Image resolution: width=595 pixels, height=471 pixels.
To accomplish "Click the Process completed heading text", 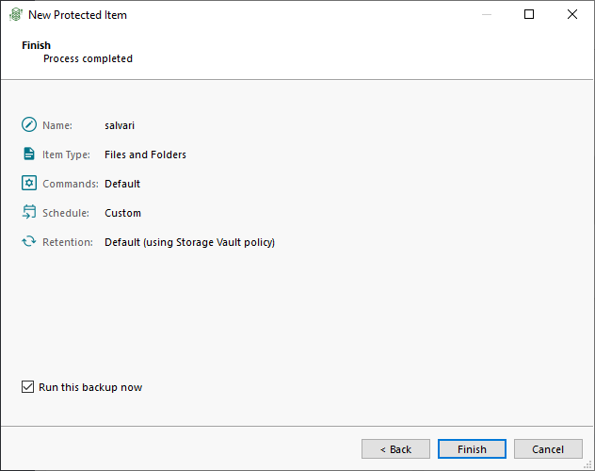I will click(x=88, y=58).
